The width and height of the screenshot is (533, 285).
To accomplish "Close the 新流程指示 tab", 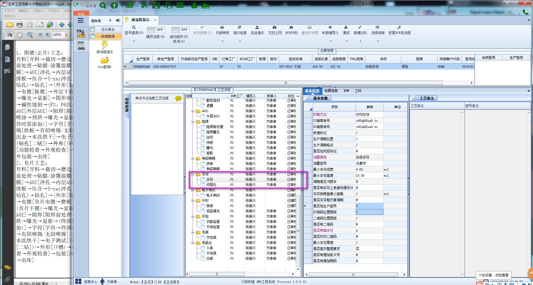I will click(155, 20).
